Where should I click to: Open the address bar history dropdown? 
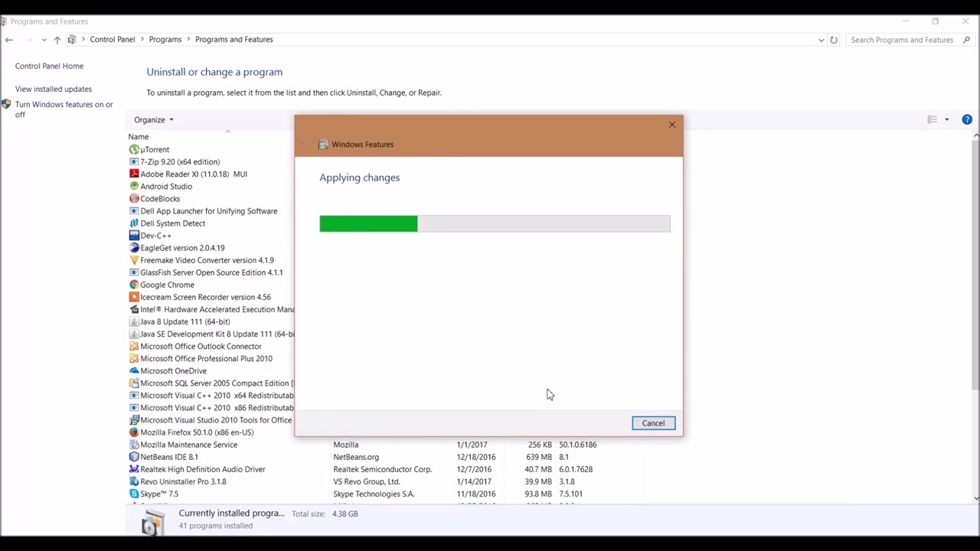[x=822, y=40]
